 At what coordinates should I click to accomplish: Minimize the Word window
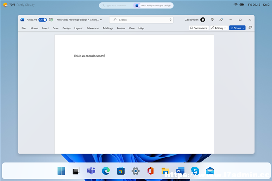[x=231, y=20]
